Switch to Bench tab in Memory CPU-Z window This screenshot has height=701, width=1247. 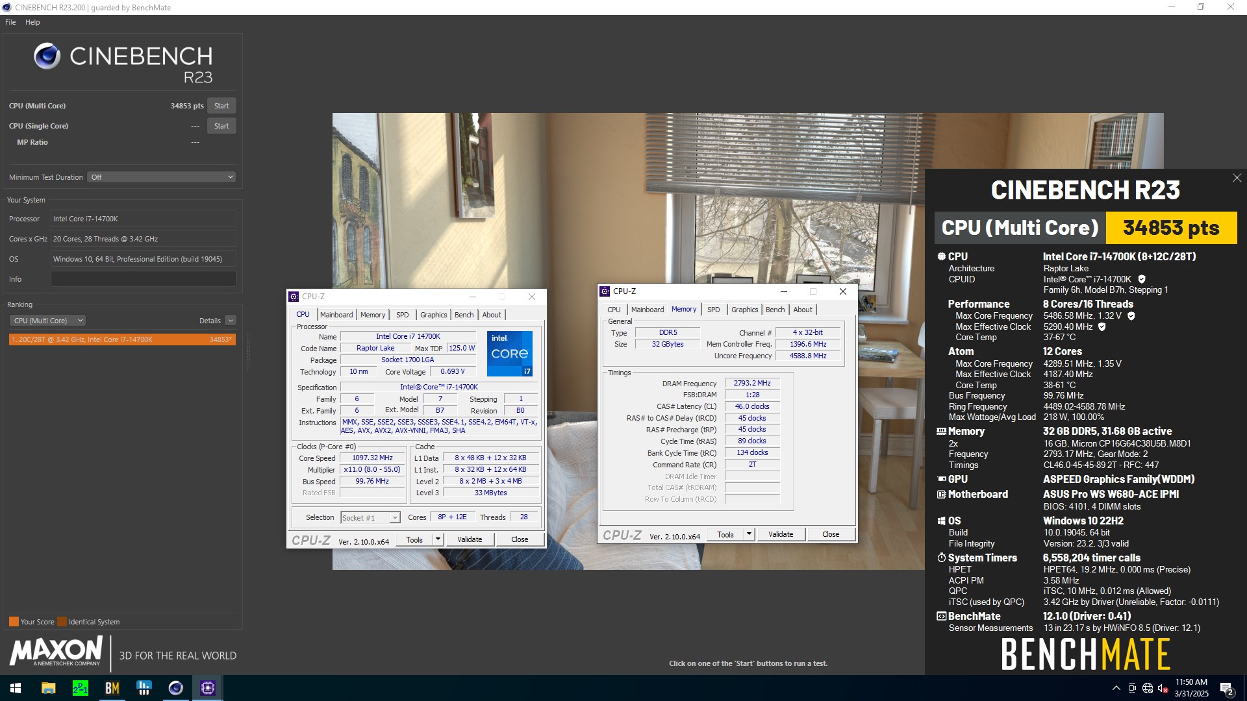[775, 310]
